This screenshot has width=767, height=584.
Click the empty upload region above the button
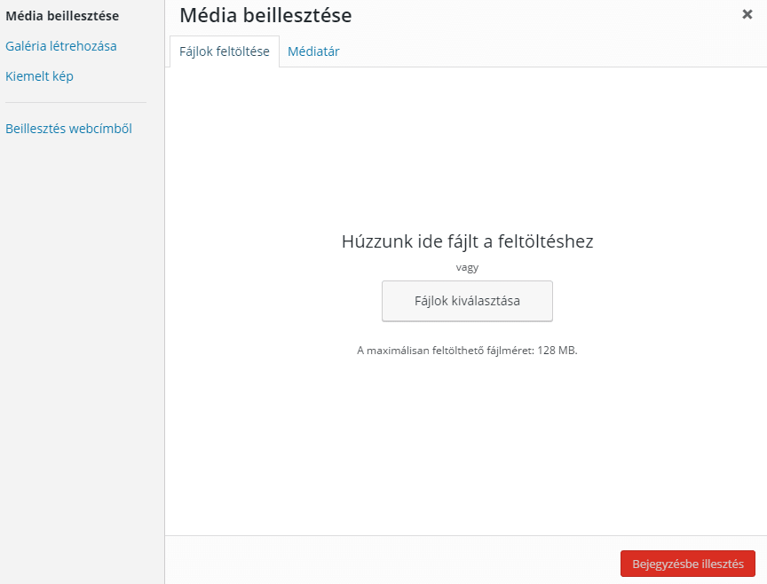(467, 160)
